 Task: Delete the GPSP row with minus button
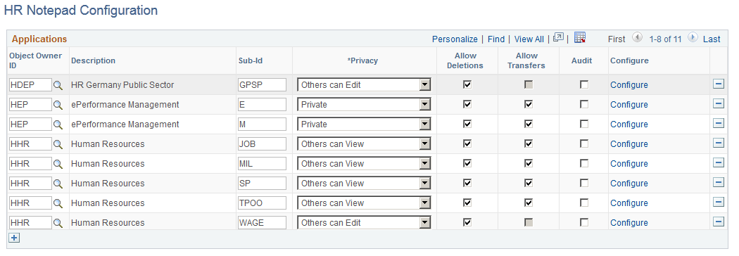pos(719,84)
